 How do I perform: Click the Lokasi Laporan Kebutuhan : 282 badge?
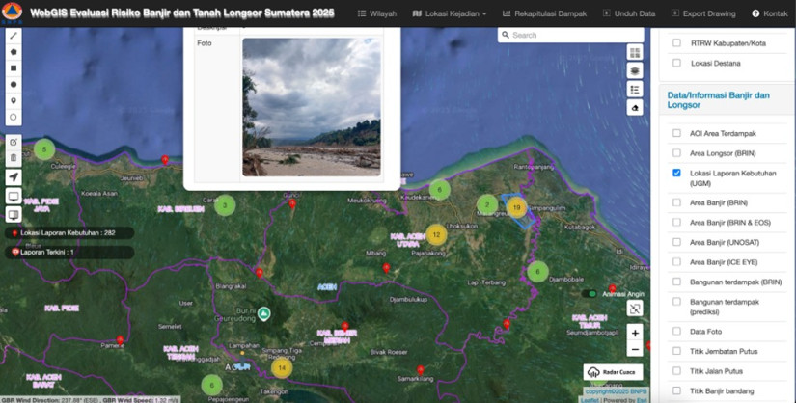click(x=69, y=233)
